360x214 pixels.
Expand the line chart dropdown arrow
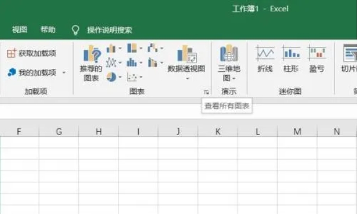point(120,62)
